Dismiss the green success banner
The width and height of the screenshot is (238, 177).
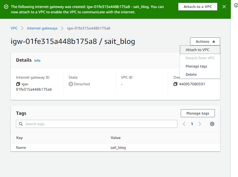coord(224,7)
